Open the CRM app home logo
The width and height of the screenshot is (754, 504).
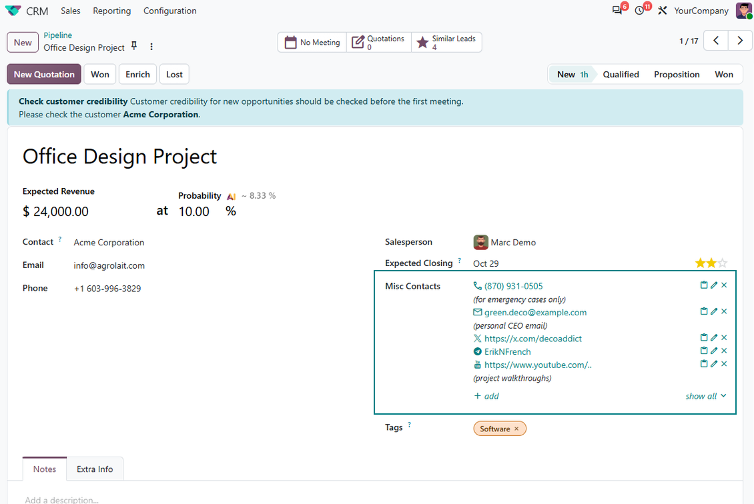pos(13,11)
